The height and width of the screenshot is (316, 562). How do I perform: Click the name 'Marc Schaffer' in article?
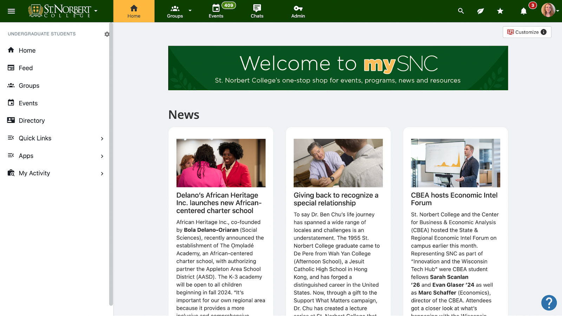tap(437, 293)
